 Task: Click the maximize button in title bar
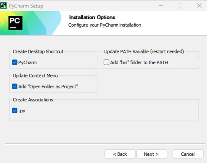point(180,5)
